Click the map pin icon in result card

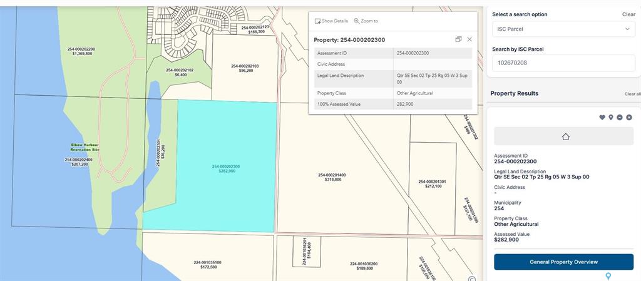coord(611,118)
